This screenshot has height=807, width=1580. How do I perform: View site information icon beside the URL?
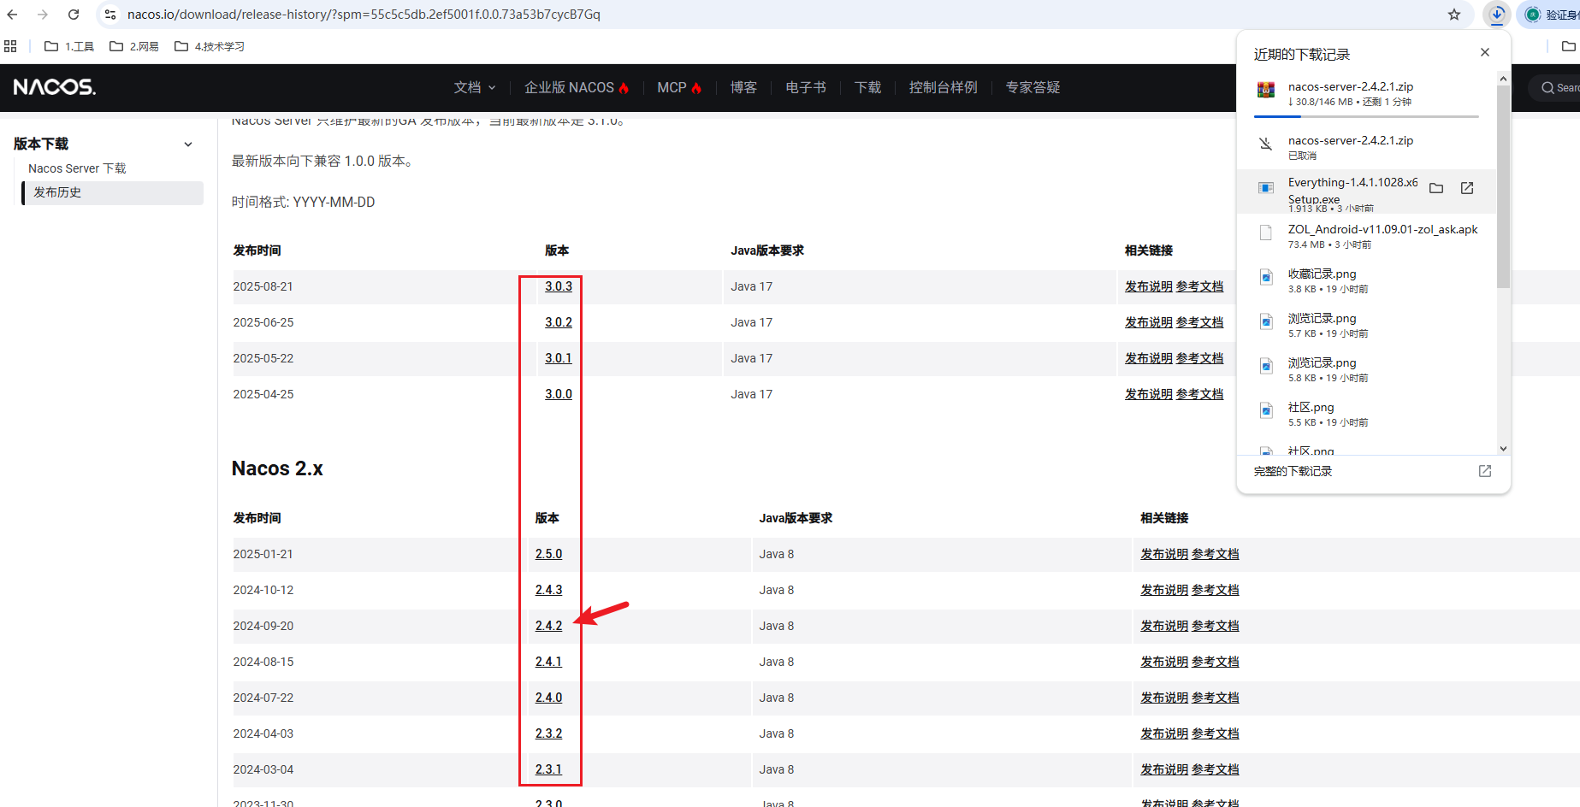[x=110, y=15]
